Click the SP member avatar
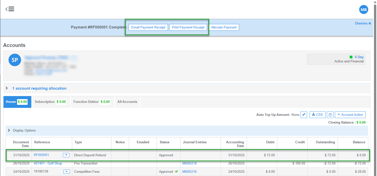Image resolution: width=377 pixels, height=176 pixels. [x=15, y=60]
